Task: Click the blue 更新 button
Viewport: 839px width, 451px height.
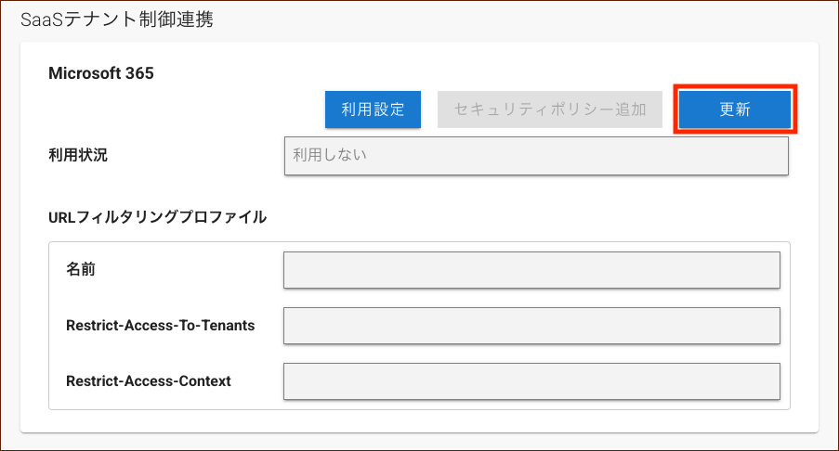Action: tap(735, 109)
